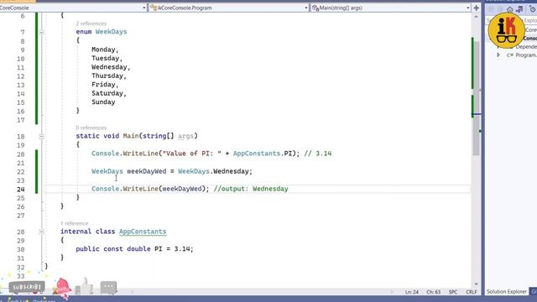The image size is (537, 302).
Task: Select the Program.cs file in Solution Explorer
Action: coord(526,55)
